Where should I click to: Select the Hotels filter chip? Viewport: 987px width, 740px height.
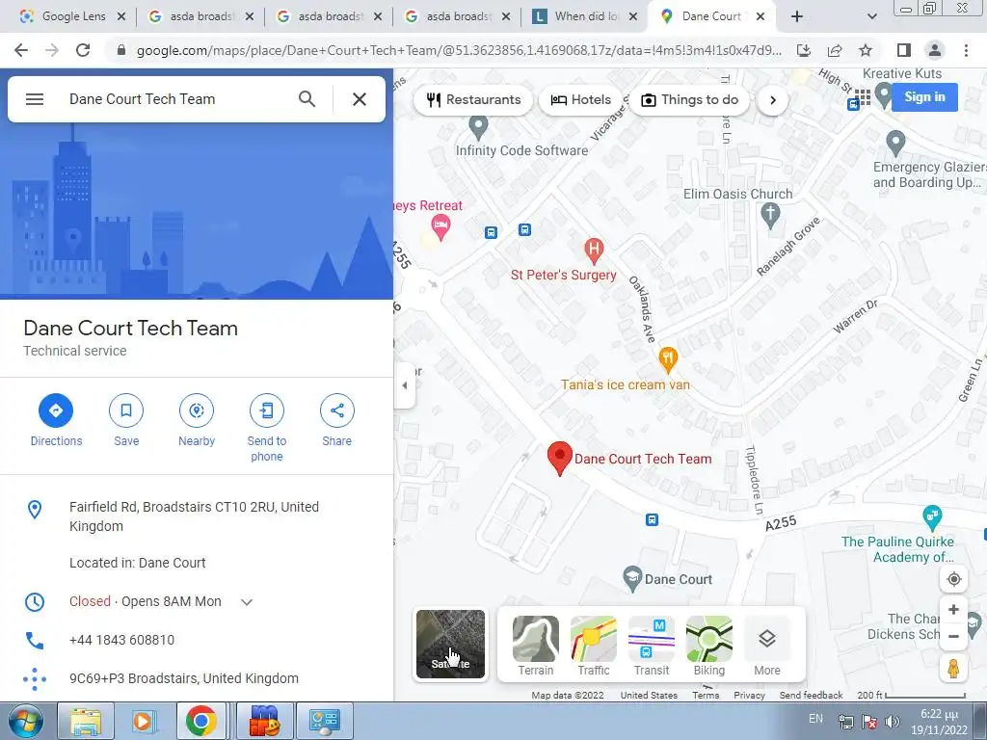coord(581,99)
